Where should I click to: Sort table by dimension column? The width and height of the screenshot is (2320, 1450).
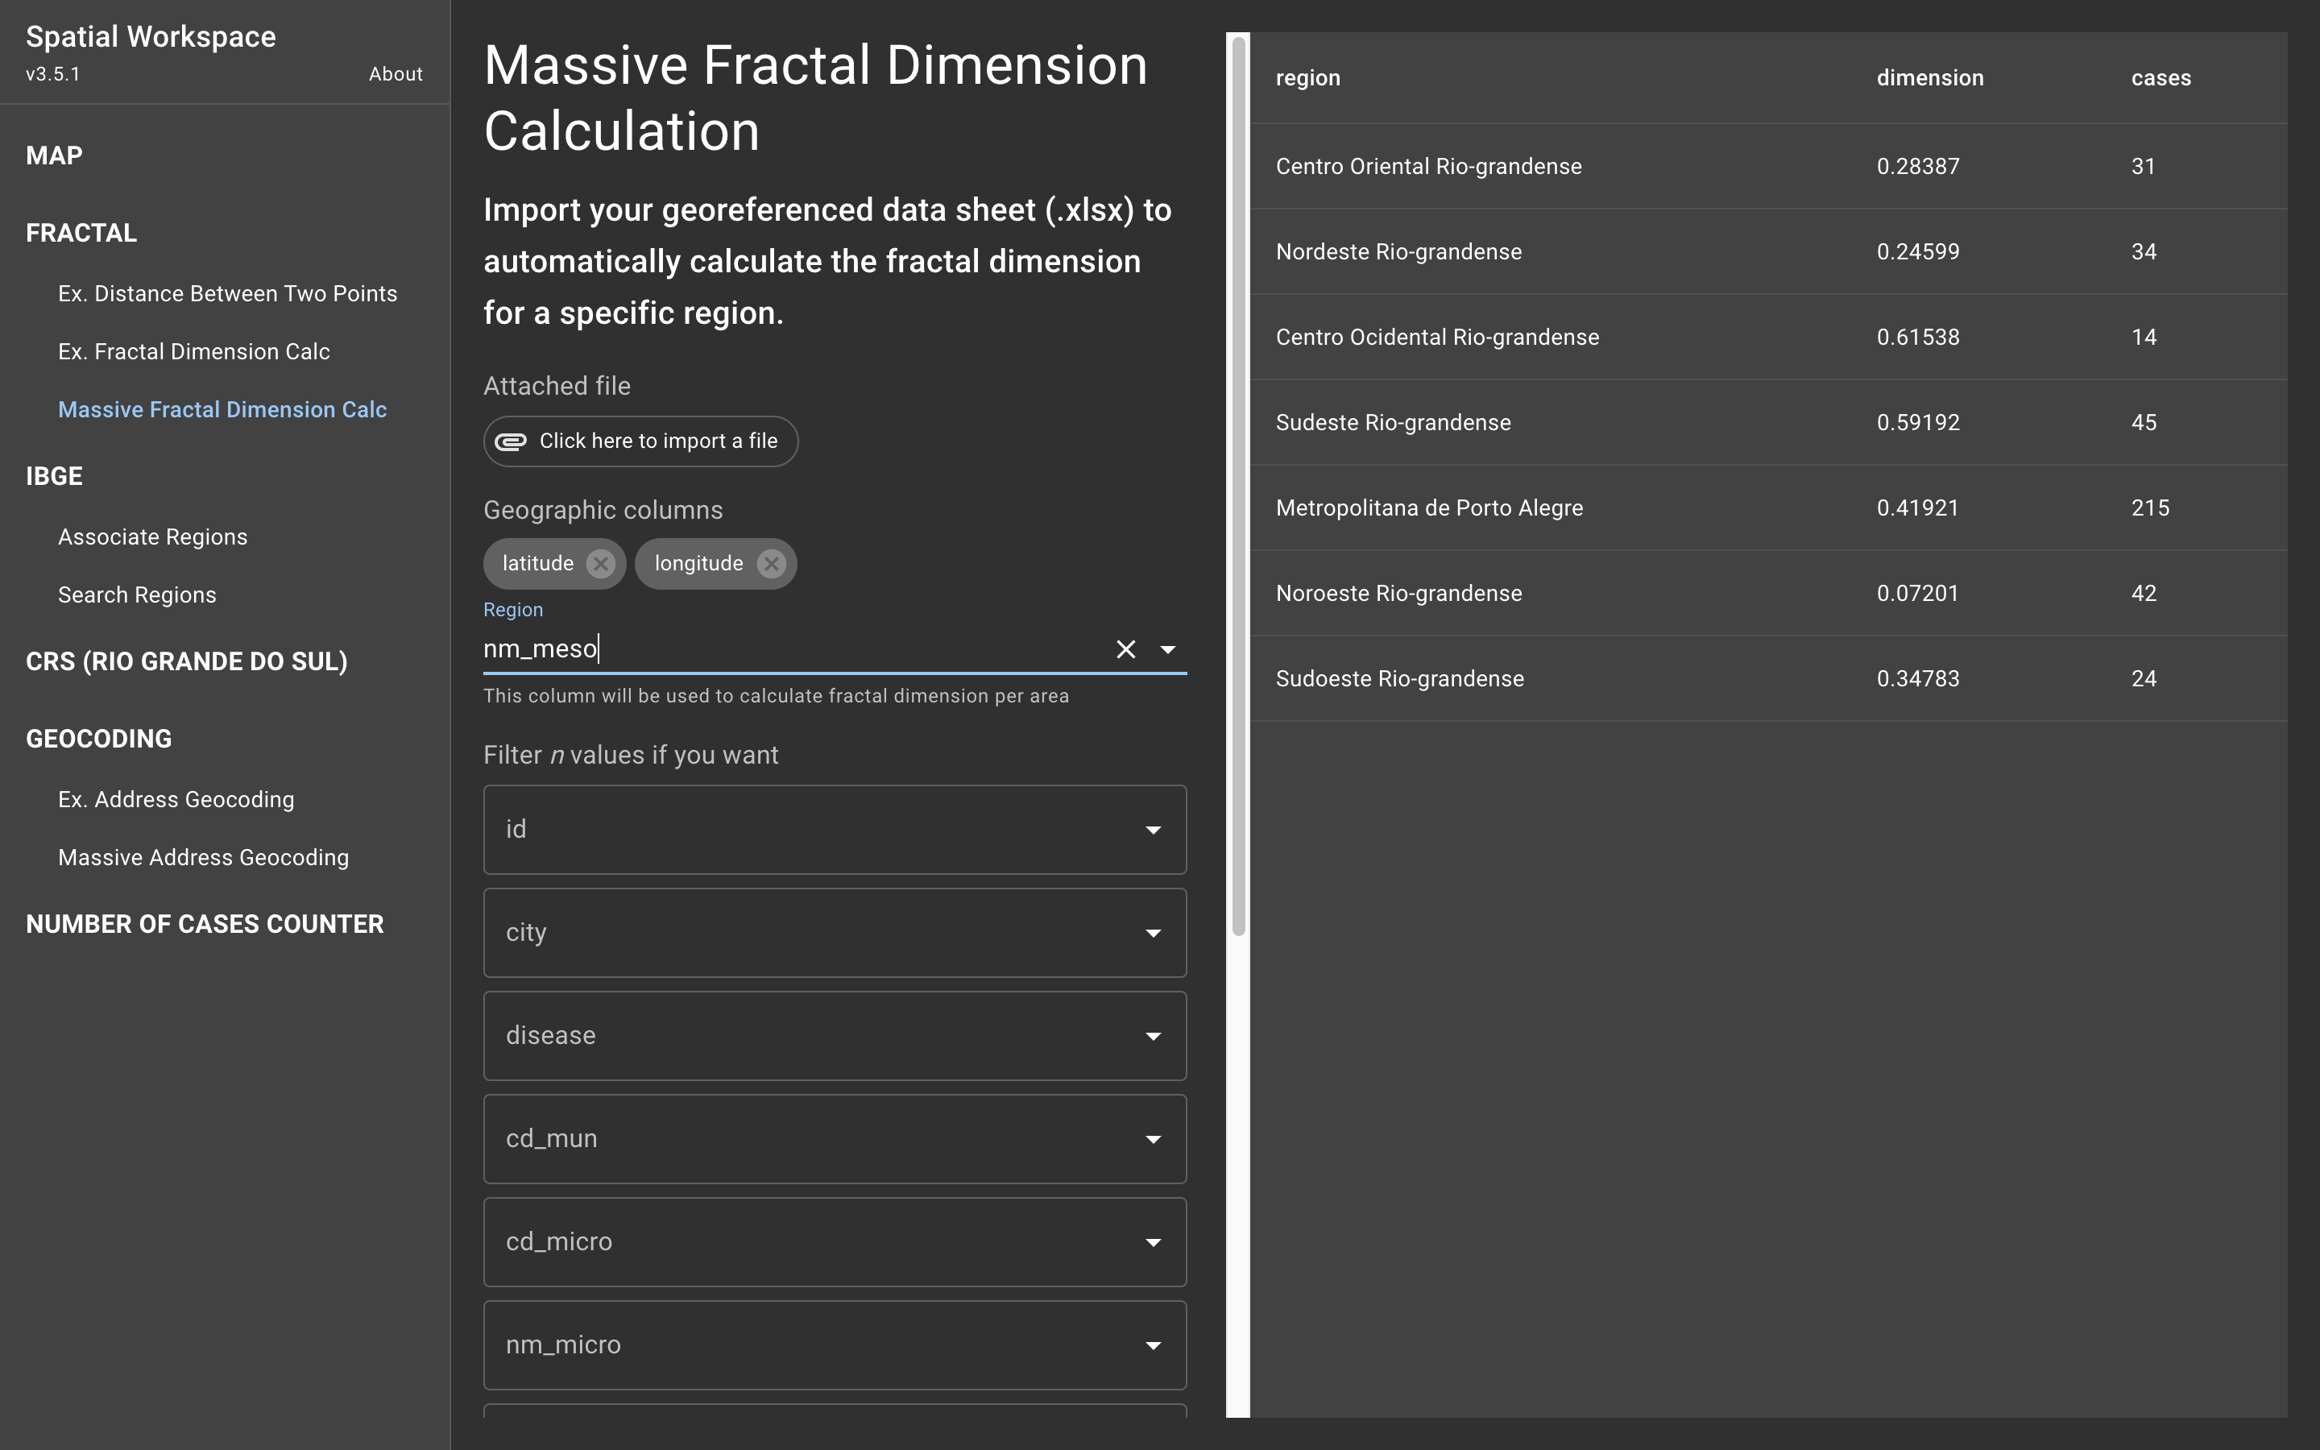click(1928, 77)
